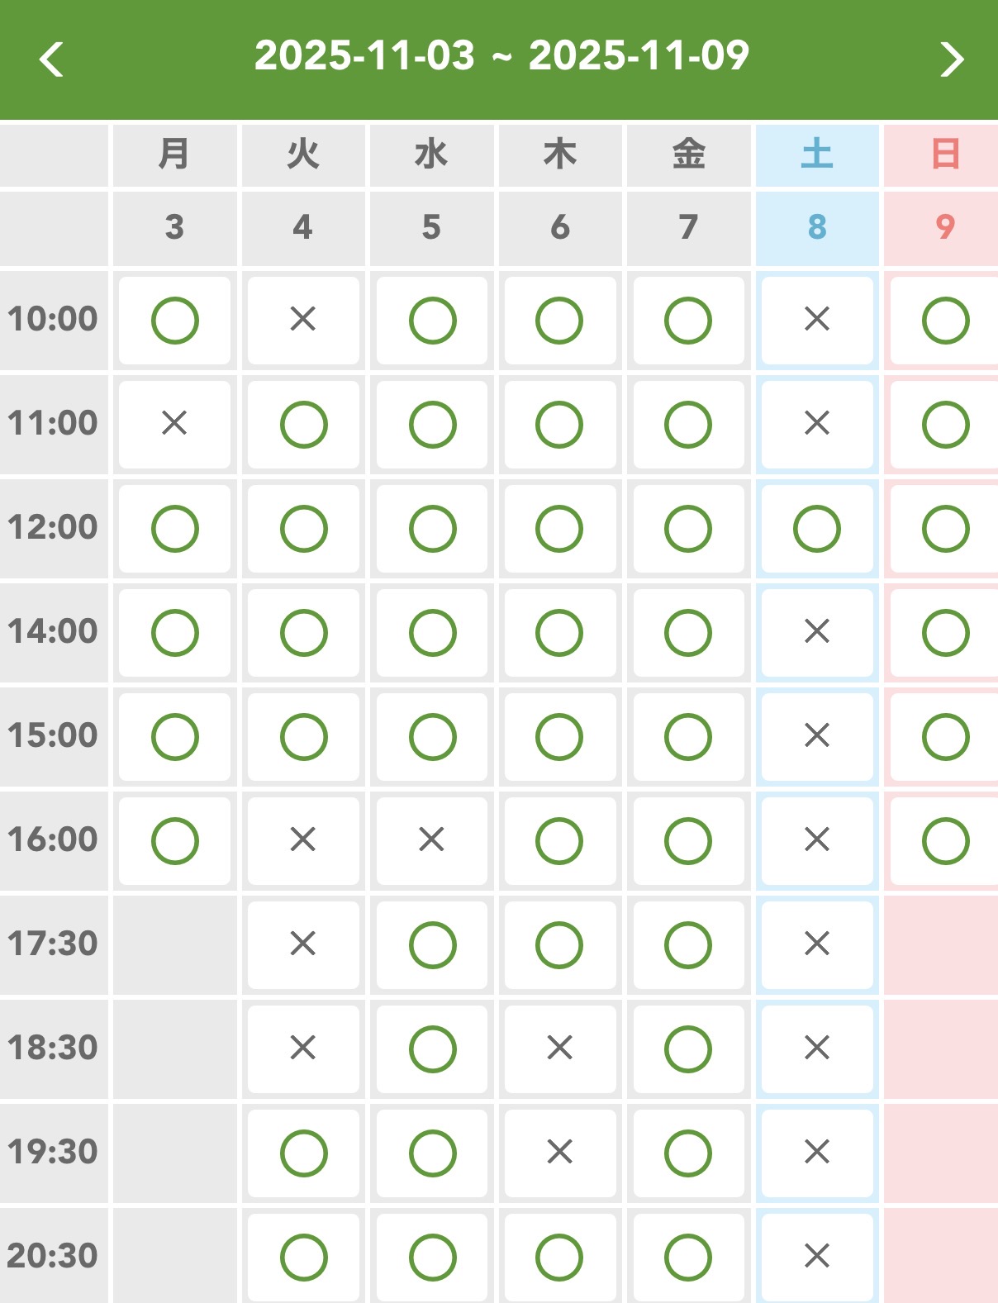Choose the 15:00 slot on Wednesday 5

point(433,737)
